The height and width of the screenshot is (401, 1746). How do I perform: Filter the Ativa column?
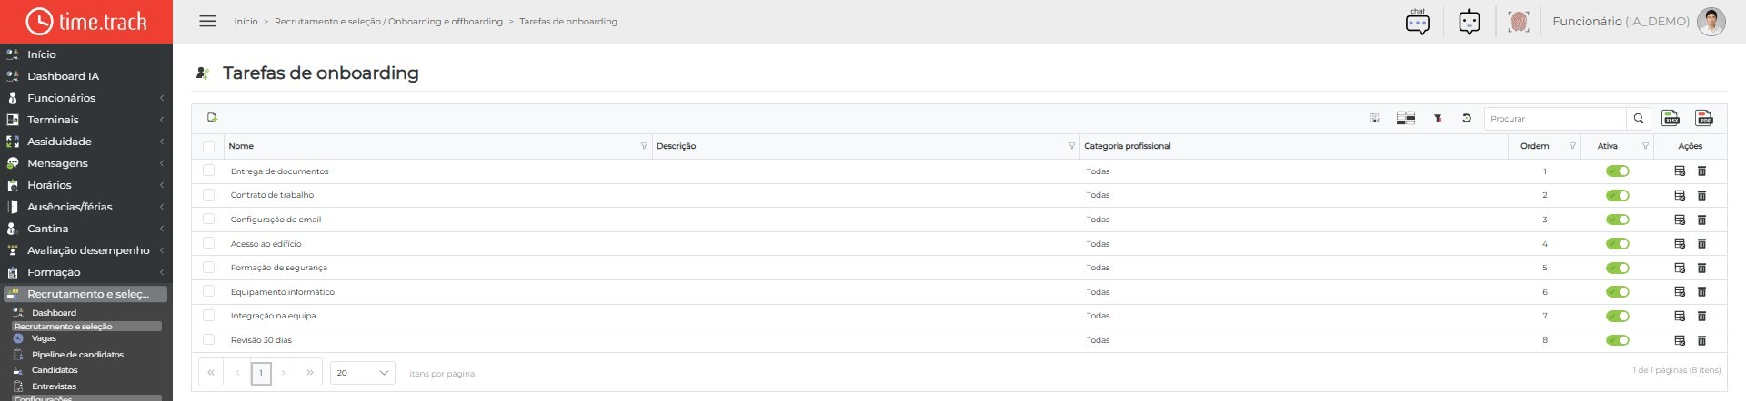[1645, 146]
